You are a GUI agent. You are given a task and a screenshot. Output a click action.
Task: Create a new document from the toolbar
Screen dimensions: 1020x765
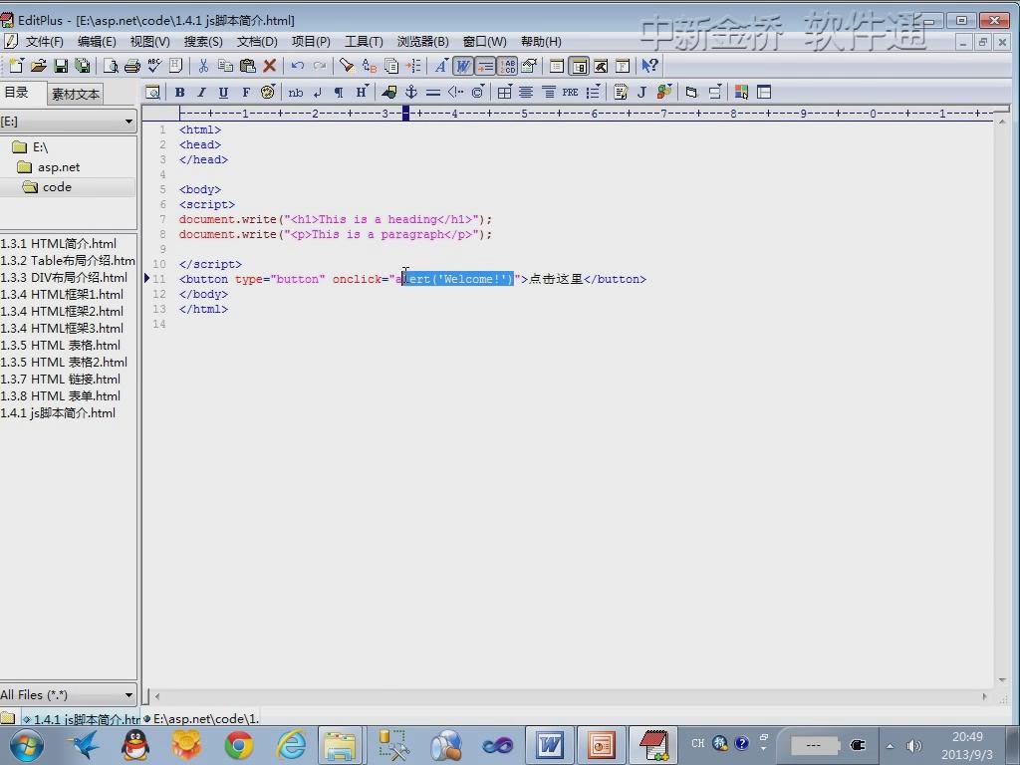[16, 66]
